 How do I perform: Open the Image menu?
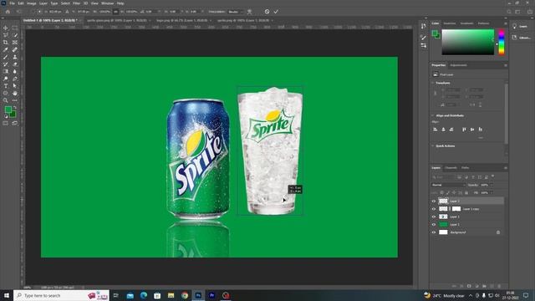pos(32,3)
